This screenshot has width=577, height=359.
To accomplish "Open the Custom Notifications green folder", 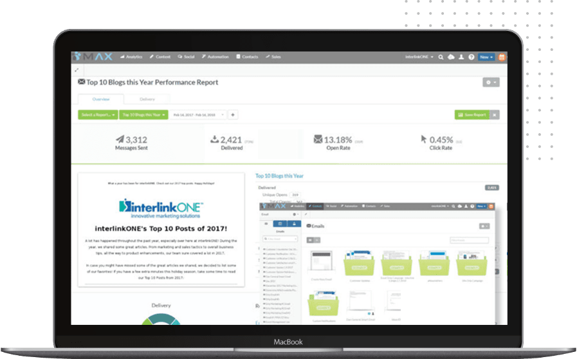I will coord(324,304).
